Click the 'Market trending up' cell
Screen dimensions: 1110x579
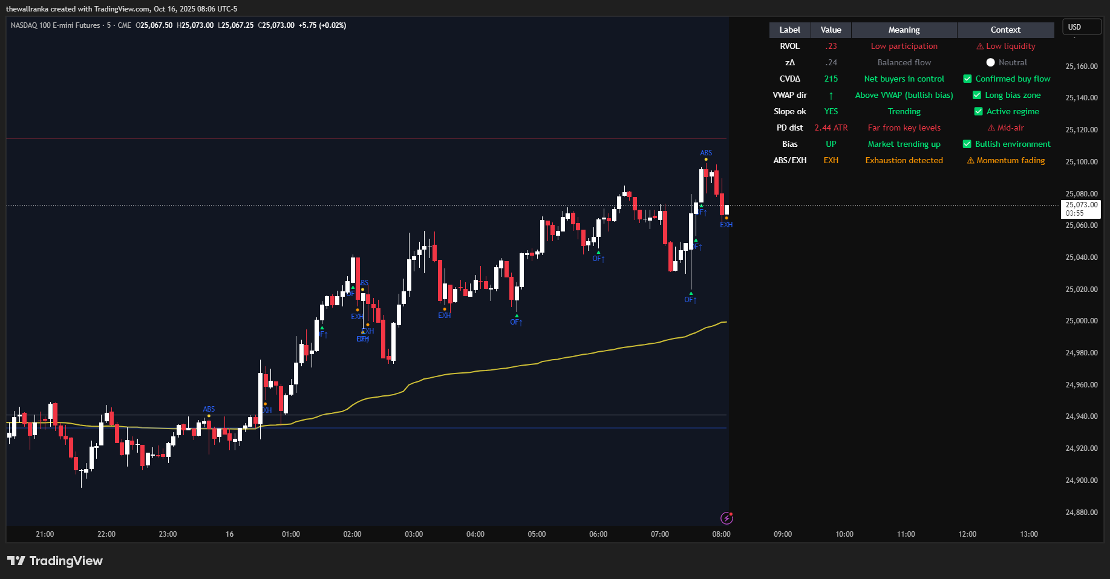(904, 144)
